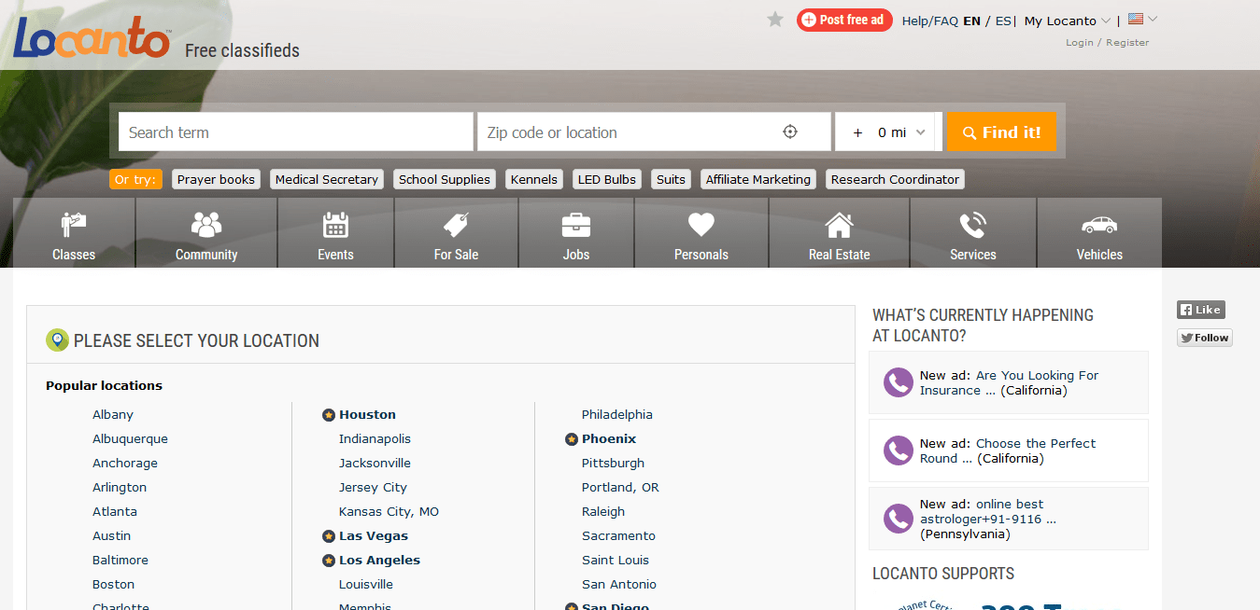Expand the My Locanto menu
The width and height of the screenshot is (1260, 610).
click(1068, 21)
